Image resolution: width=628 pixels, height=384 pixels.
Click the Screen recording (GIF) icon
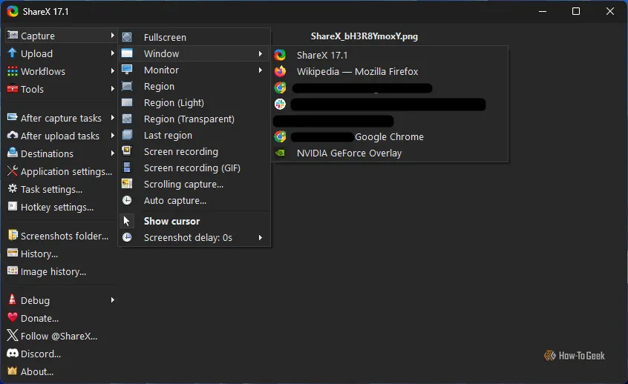click(127, 168)
